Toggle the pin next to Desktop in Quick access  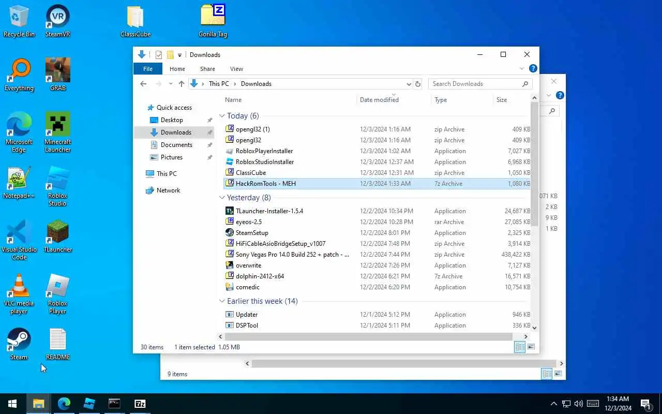[x=209, y=120]
